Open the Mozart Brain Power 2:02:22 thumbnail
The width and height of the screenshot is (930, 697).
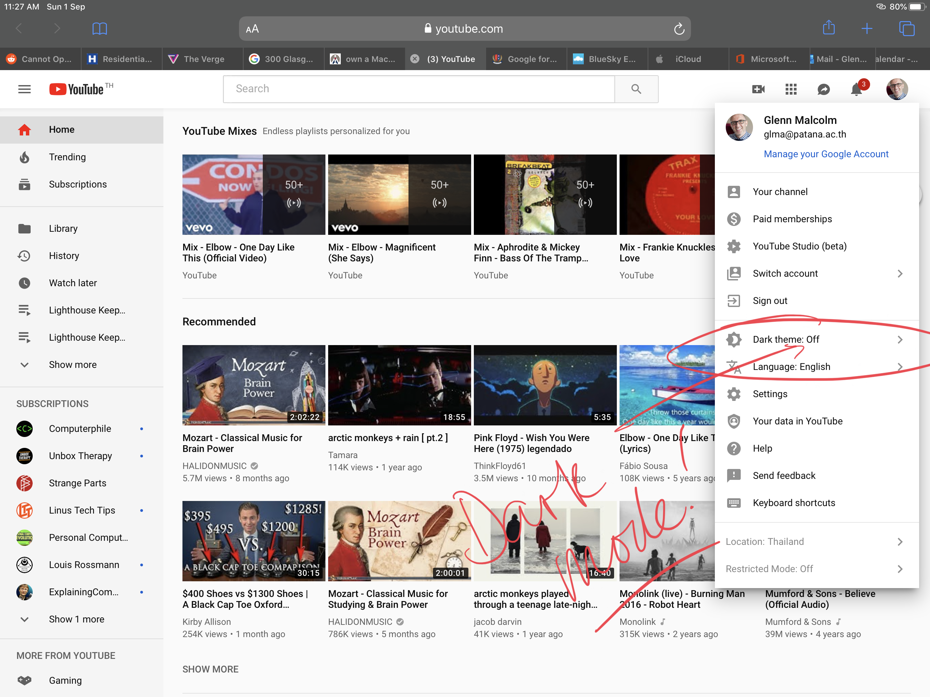(254, 385)
